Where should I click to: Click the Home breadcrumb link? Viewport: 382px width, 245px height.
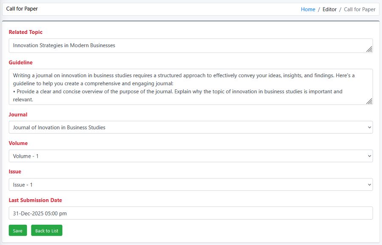tap(308, 9)
